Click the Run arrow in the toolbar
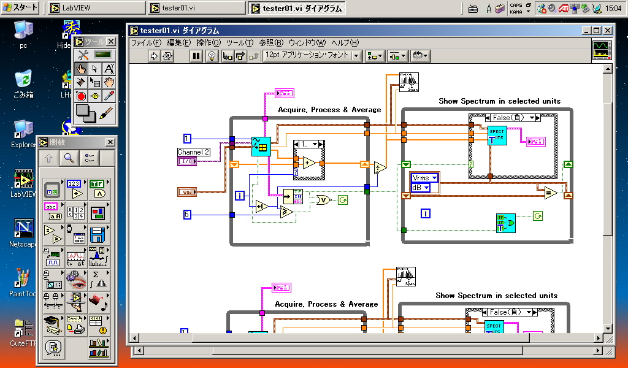Image resolution: width=628 pixels, height=368 pixels. [154, 56]
